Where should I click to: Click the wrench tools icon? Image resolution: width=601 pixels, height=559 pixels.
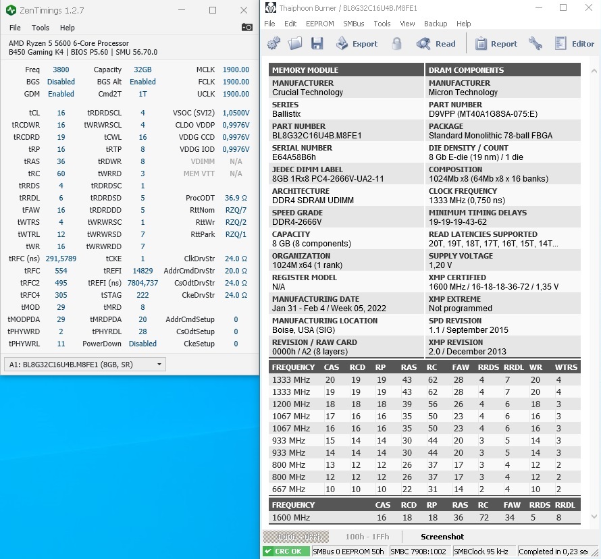pos(535,43)
